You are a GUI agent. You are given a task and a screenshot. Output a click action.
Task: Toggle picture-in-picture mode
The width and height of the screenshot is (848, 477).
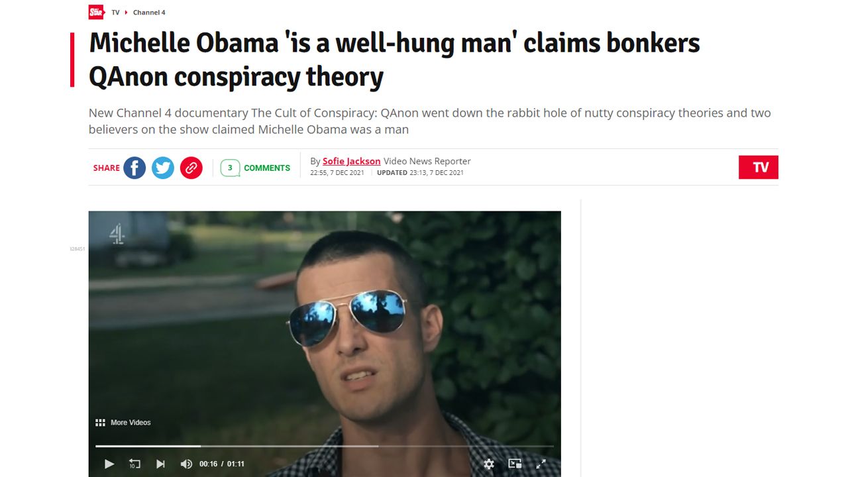(515, 464)
